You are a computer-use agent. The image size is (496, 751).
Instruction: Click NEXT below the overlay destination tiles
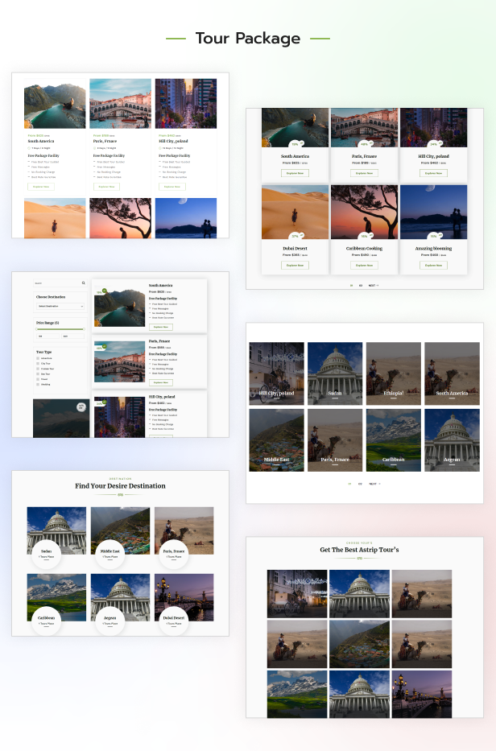tap(374, 484)
